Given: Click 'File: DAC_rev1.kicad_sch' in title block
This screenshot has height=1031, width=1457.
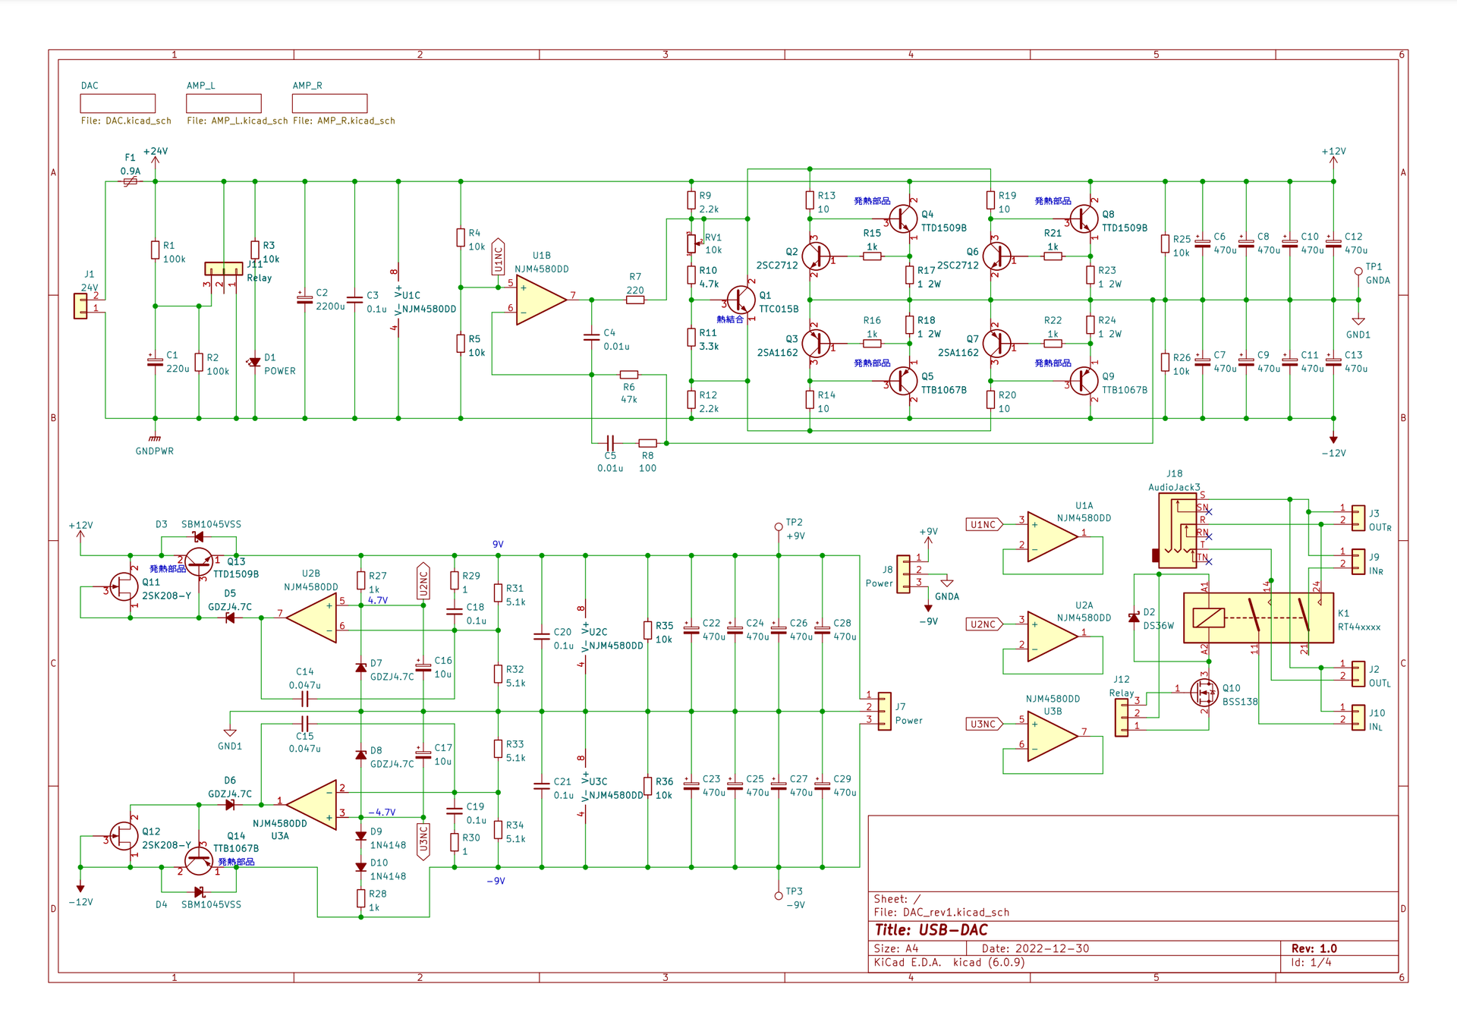Looking at the screenshot, I should pos(942,913).
